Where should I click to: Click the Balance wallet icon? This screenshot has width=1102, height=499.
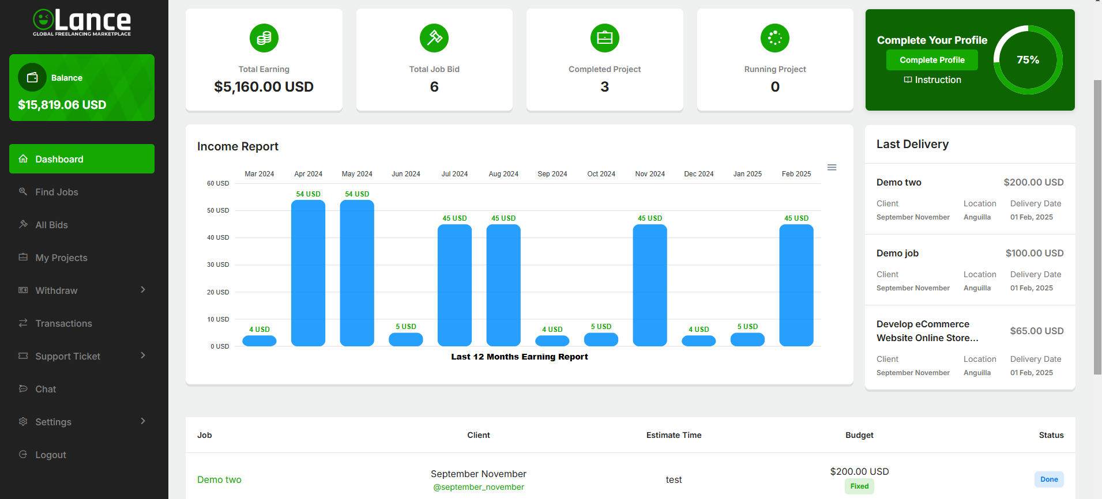click(x=32, y=77)
